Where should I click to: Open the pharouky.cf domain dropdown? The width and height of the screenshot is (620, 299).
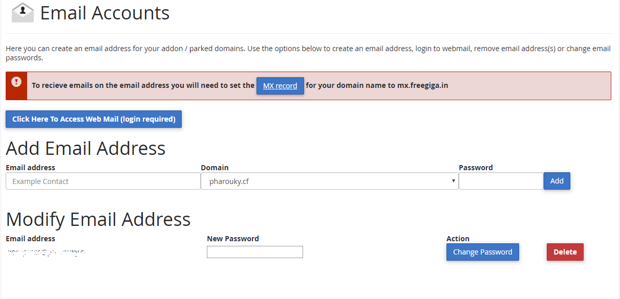329,181
